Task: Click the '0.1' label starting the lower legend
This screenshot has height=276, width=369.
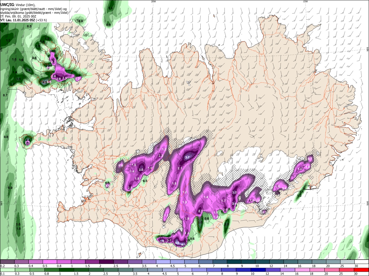Action: tap(2, 274)
